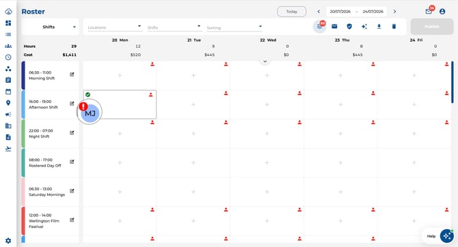The image size is (458, 247).
Task: Open user account profile icon
Action: coord(442,12)
